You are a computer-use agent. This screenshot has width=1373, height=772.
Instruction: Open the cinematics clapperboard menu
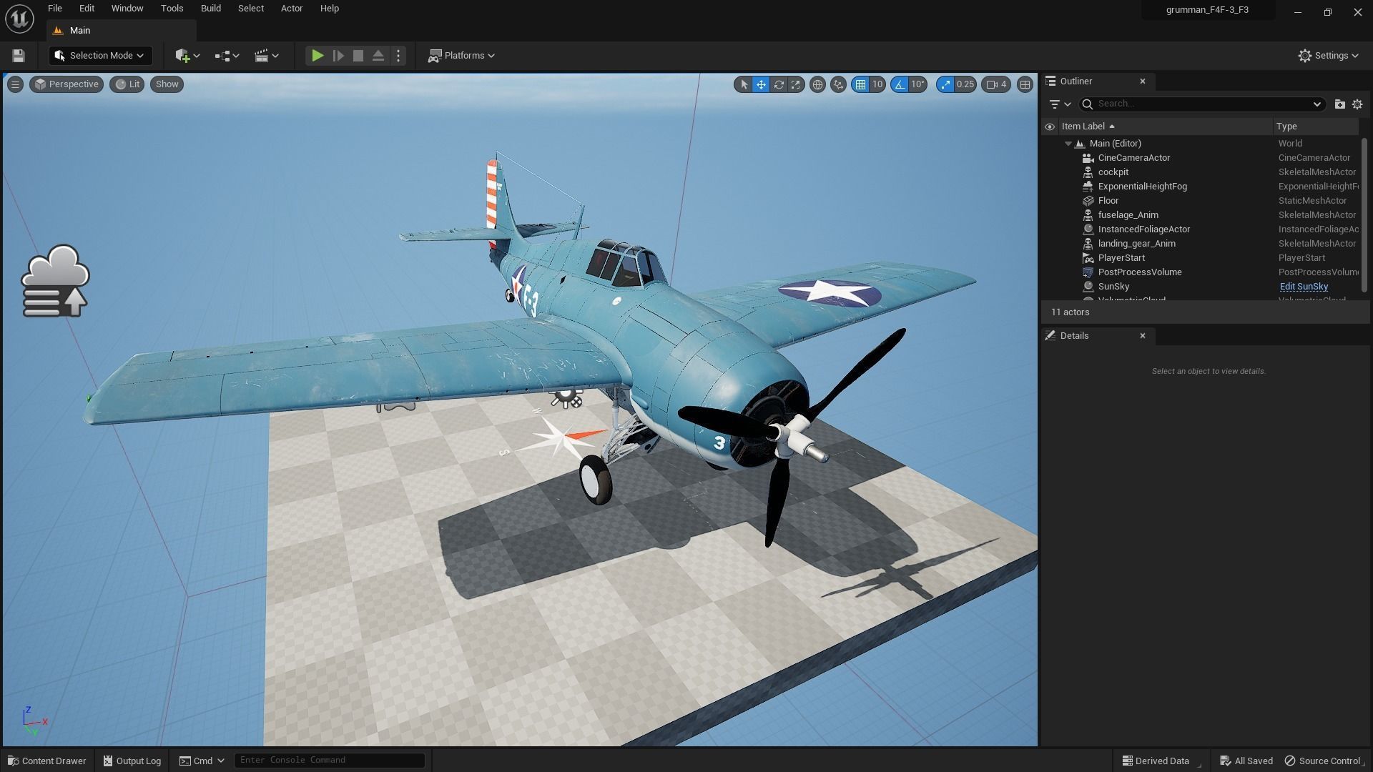coord(267,56)
